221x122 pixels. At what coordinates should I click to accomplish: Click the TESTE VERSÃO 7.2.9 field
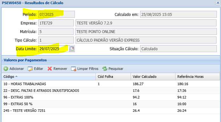(146, 23)
